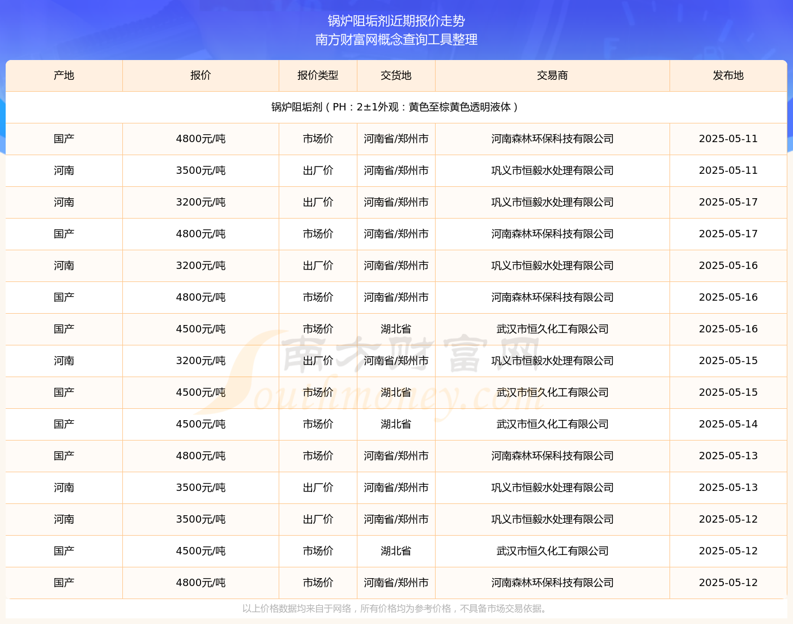793x624 pixels.
Task: Click 4800元/吨 price dated 2025-05-17
Action: point(201,234)
